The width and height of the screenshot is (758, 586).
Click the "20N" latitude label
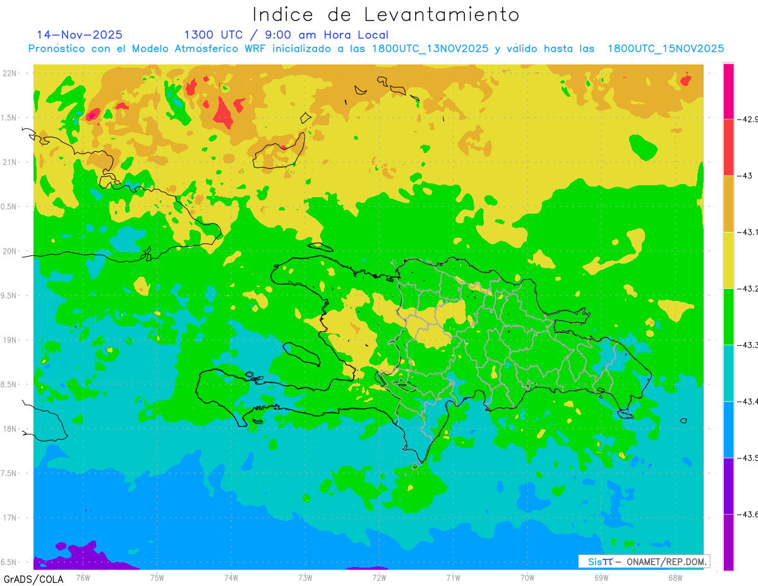(11, 251)
